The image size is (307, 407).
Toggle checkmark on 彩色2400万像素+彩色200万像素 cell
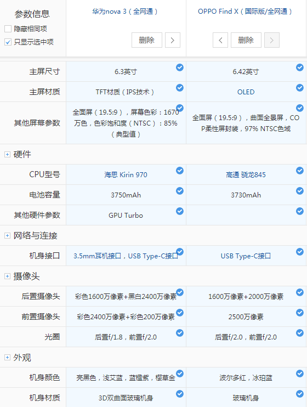[x=180, y=313]
